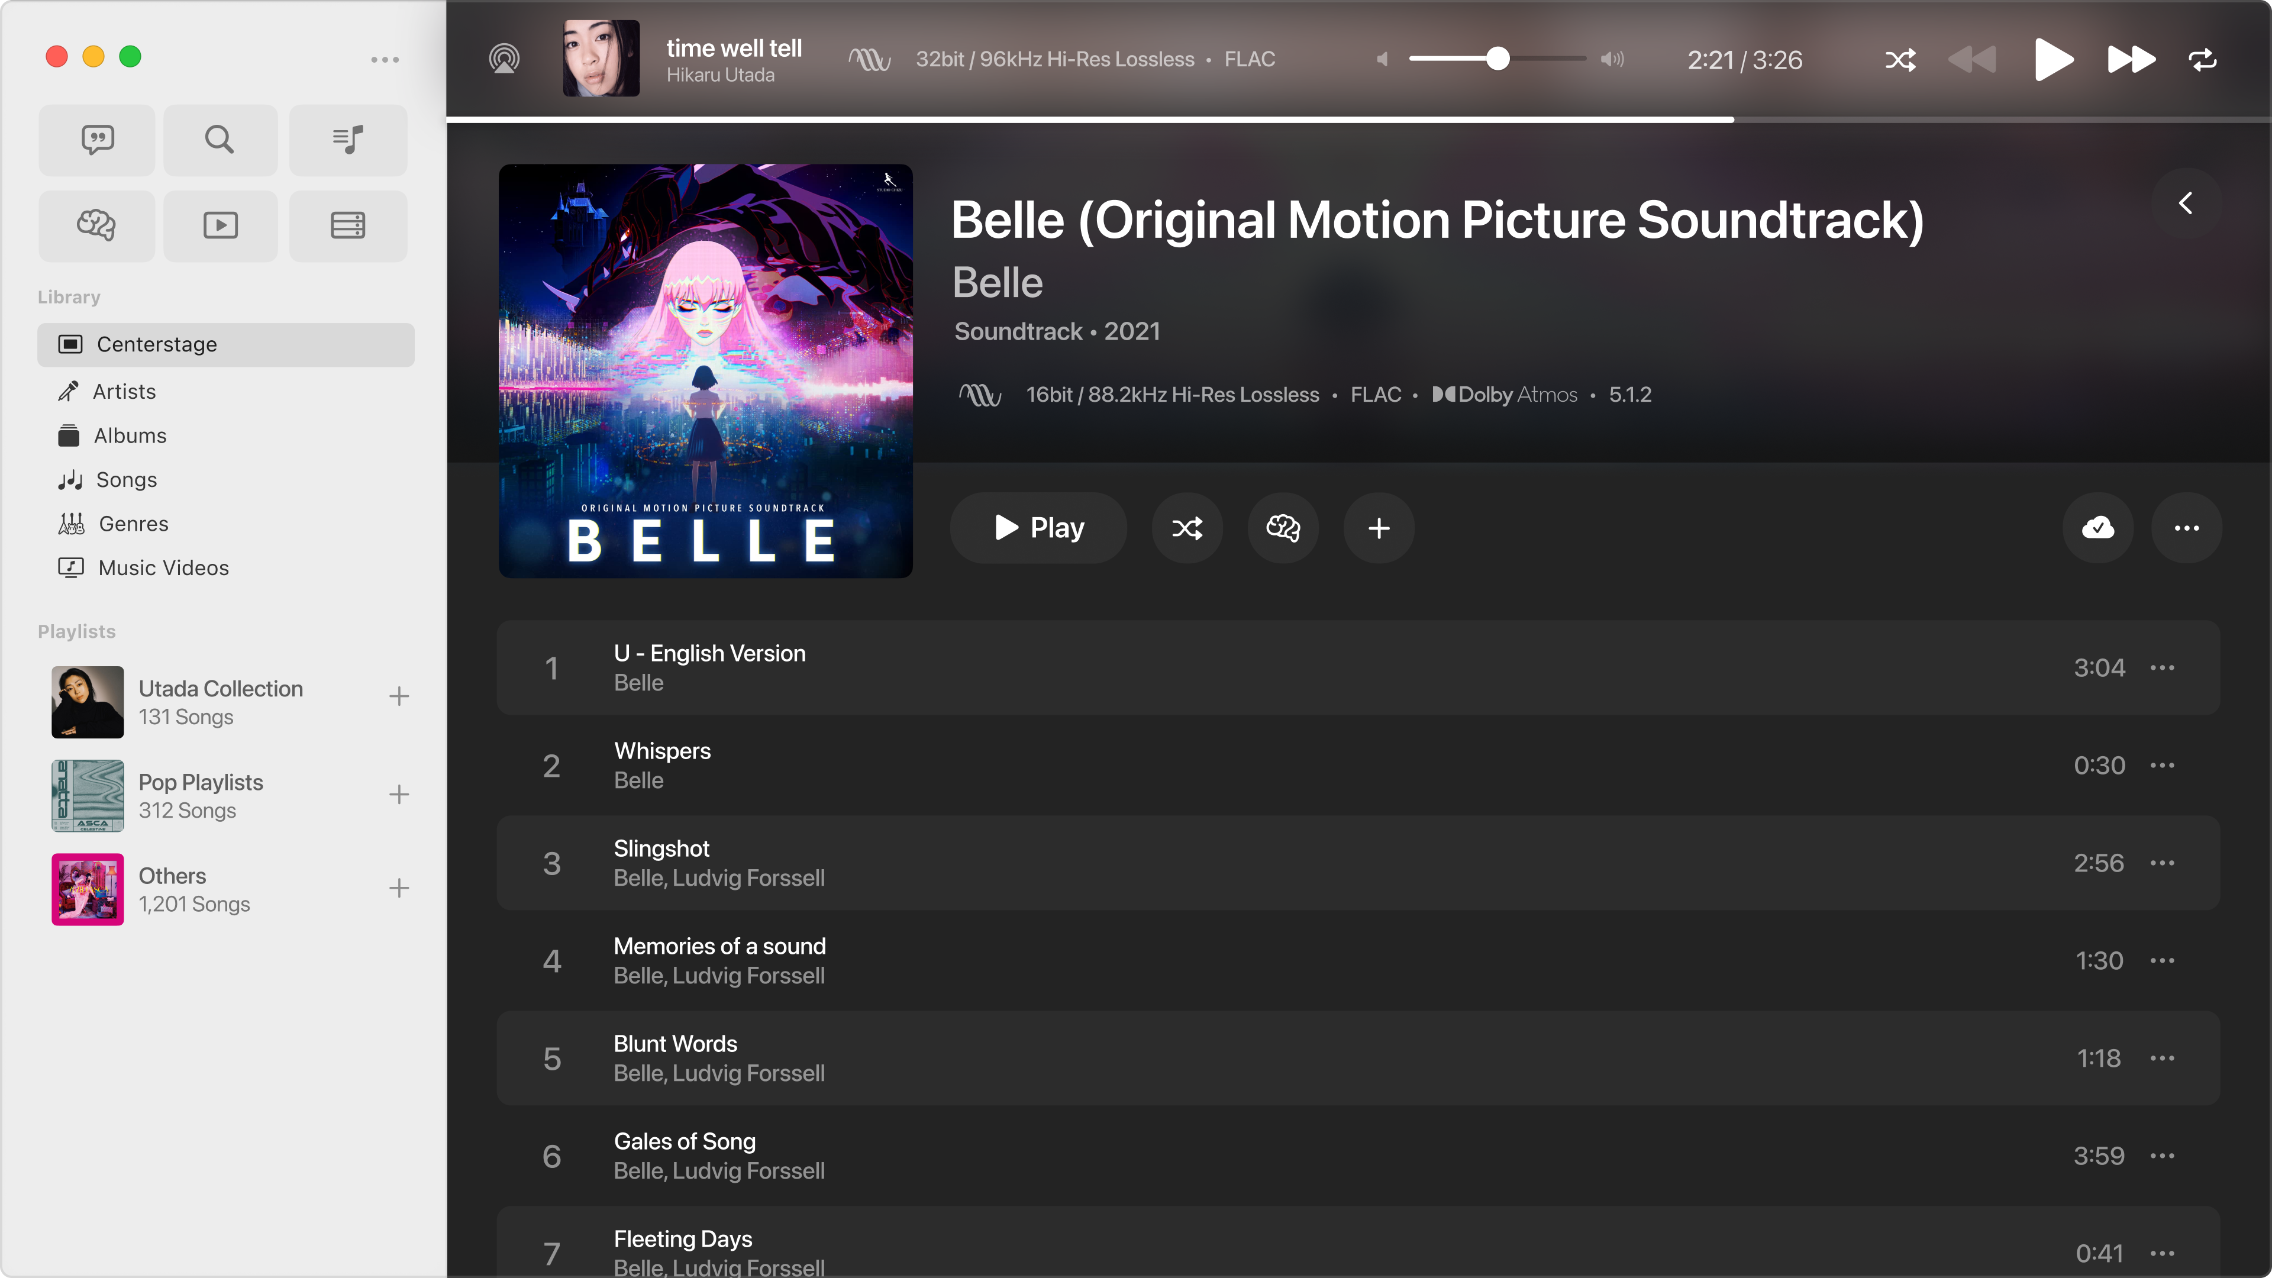
Task: Toggle repeat mode in the player controls
Action: coord(2202,59)
